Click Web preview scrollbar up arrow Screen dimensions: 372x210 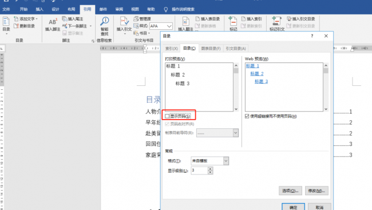(x=326, y=65)
